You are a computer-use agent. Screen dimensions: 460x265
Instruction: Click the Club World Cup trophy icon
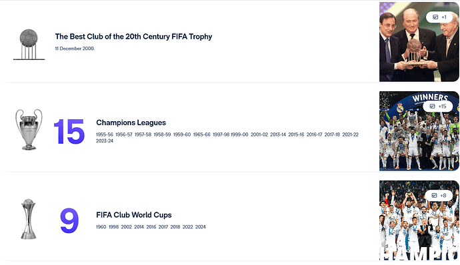(29, 219)
